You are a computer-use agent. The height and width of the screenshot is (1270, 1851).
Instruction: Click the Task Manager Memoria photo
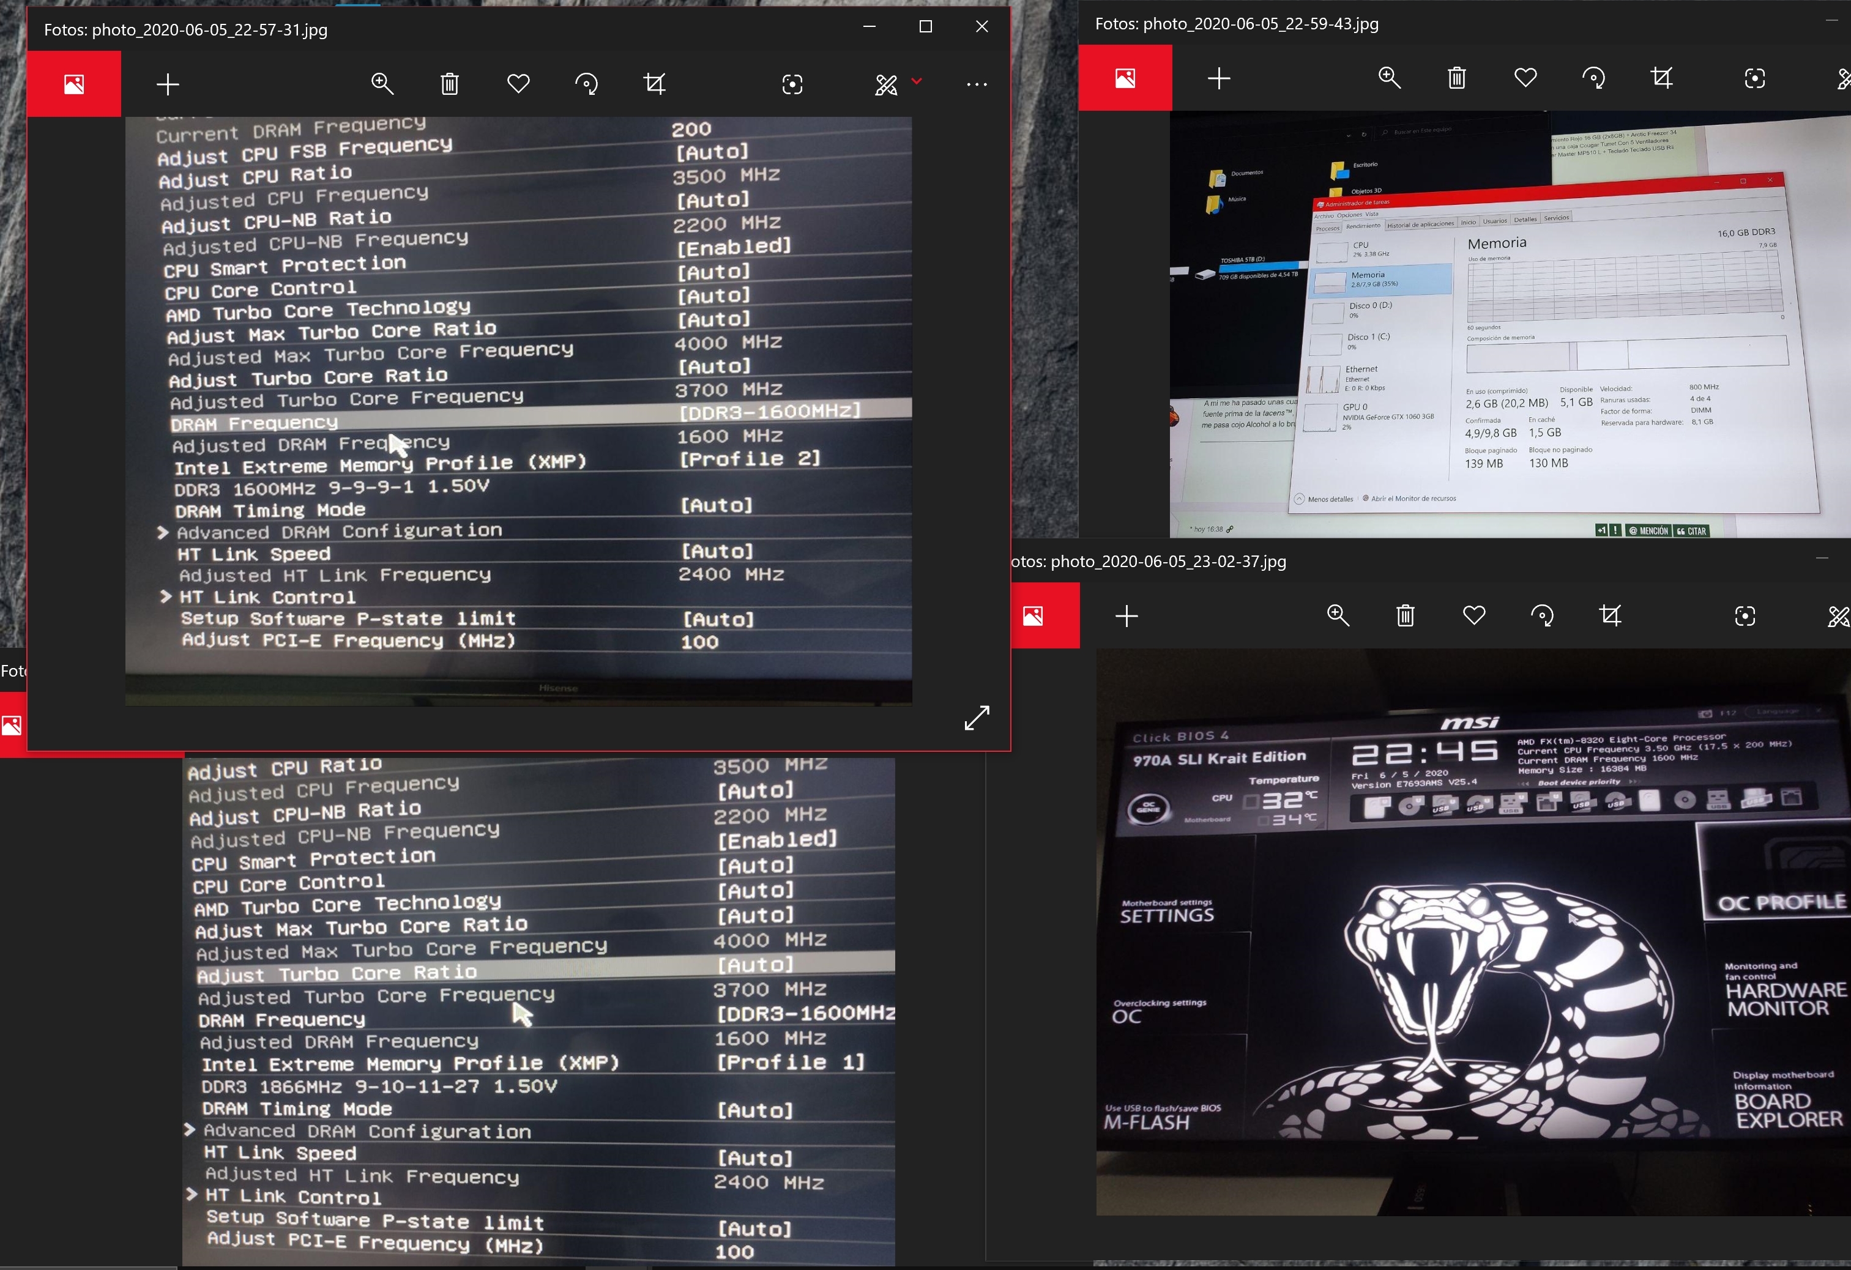1510,324
